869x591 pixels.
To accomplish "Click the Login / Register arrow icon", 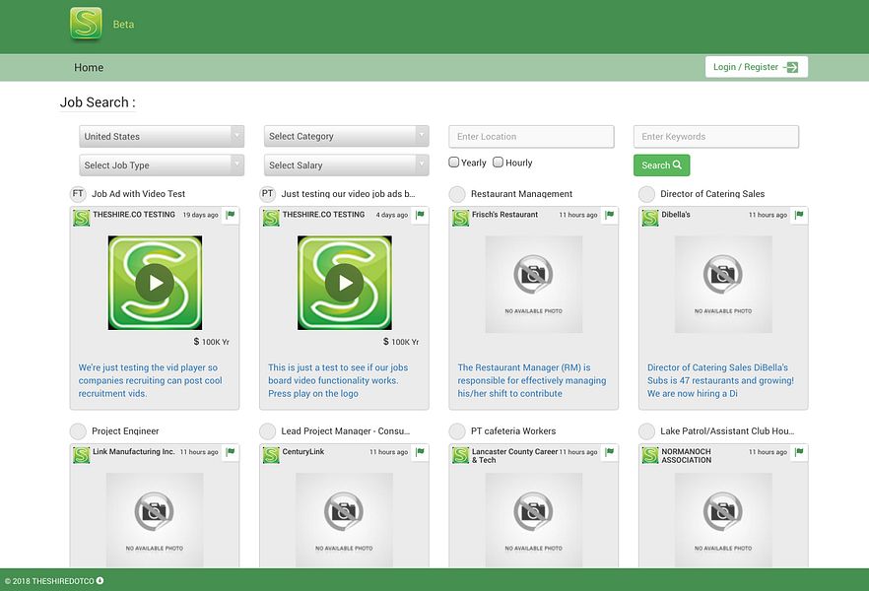I will [x=792, y=67].
